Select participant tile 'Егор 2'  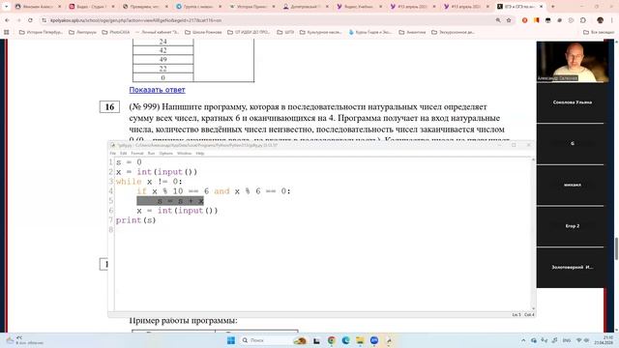(572, 226)
